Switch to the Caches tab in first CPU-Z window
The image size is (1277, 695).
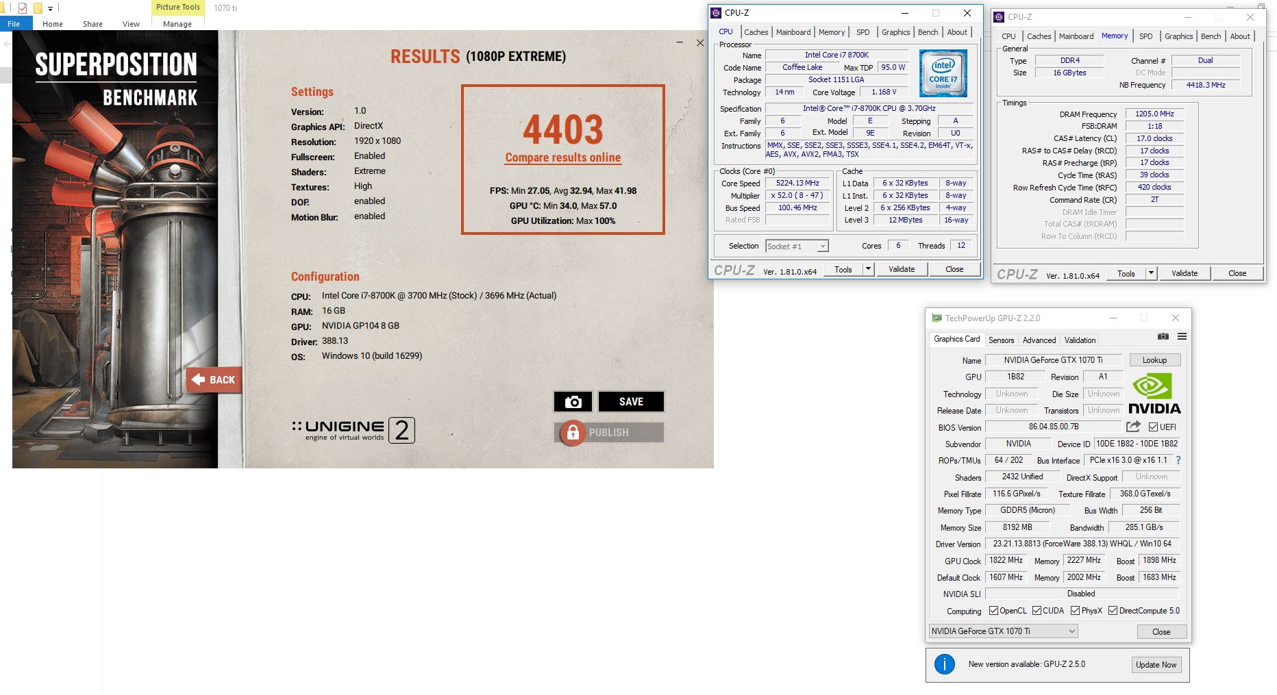click(x=756, y=32)
